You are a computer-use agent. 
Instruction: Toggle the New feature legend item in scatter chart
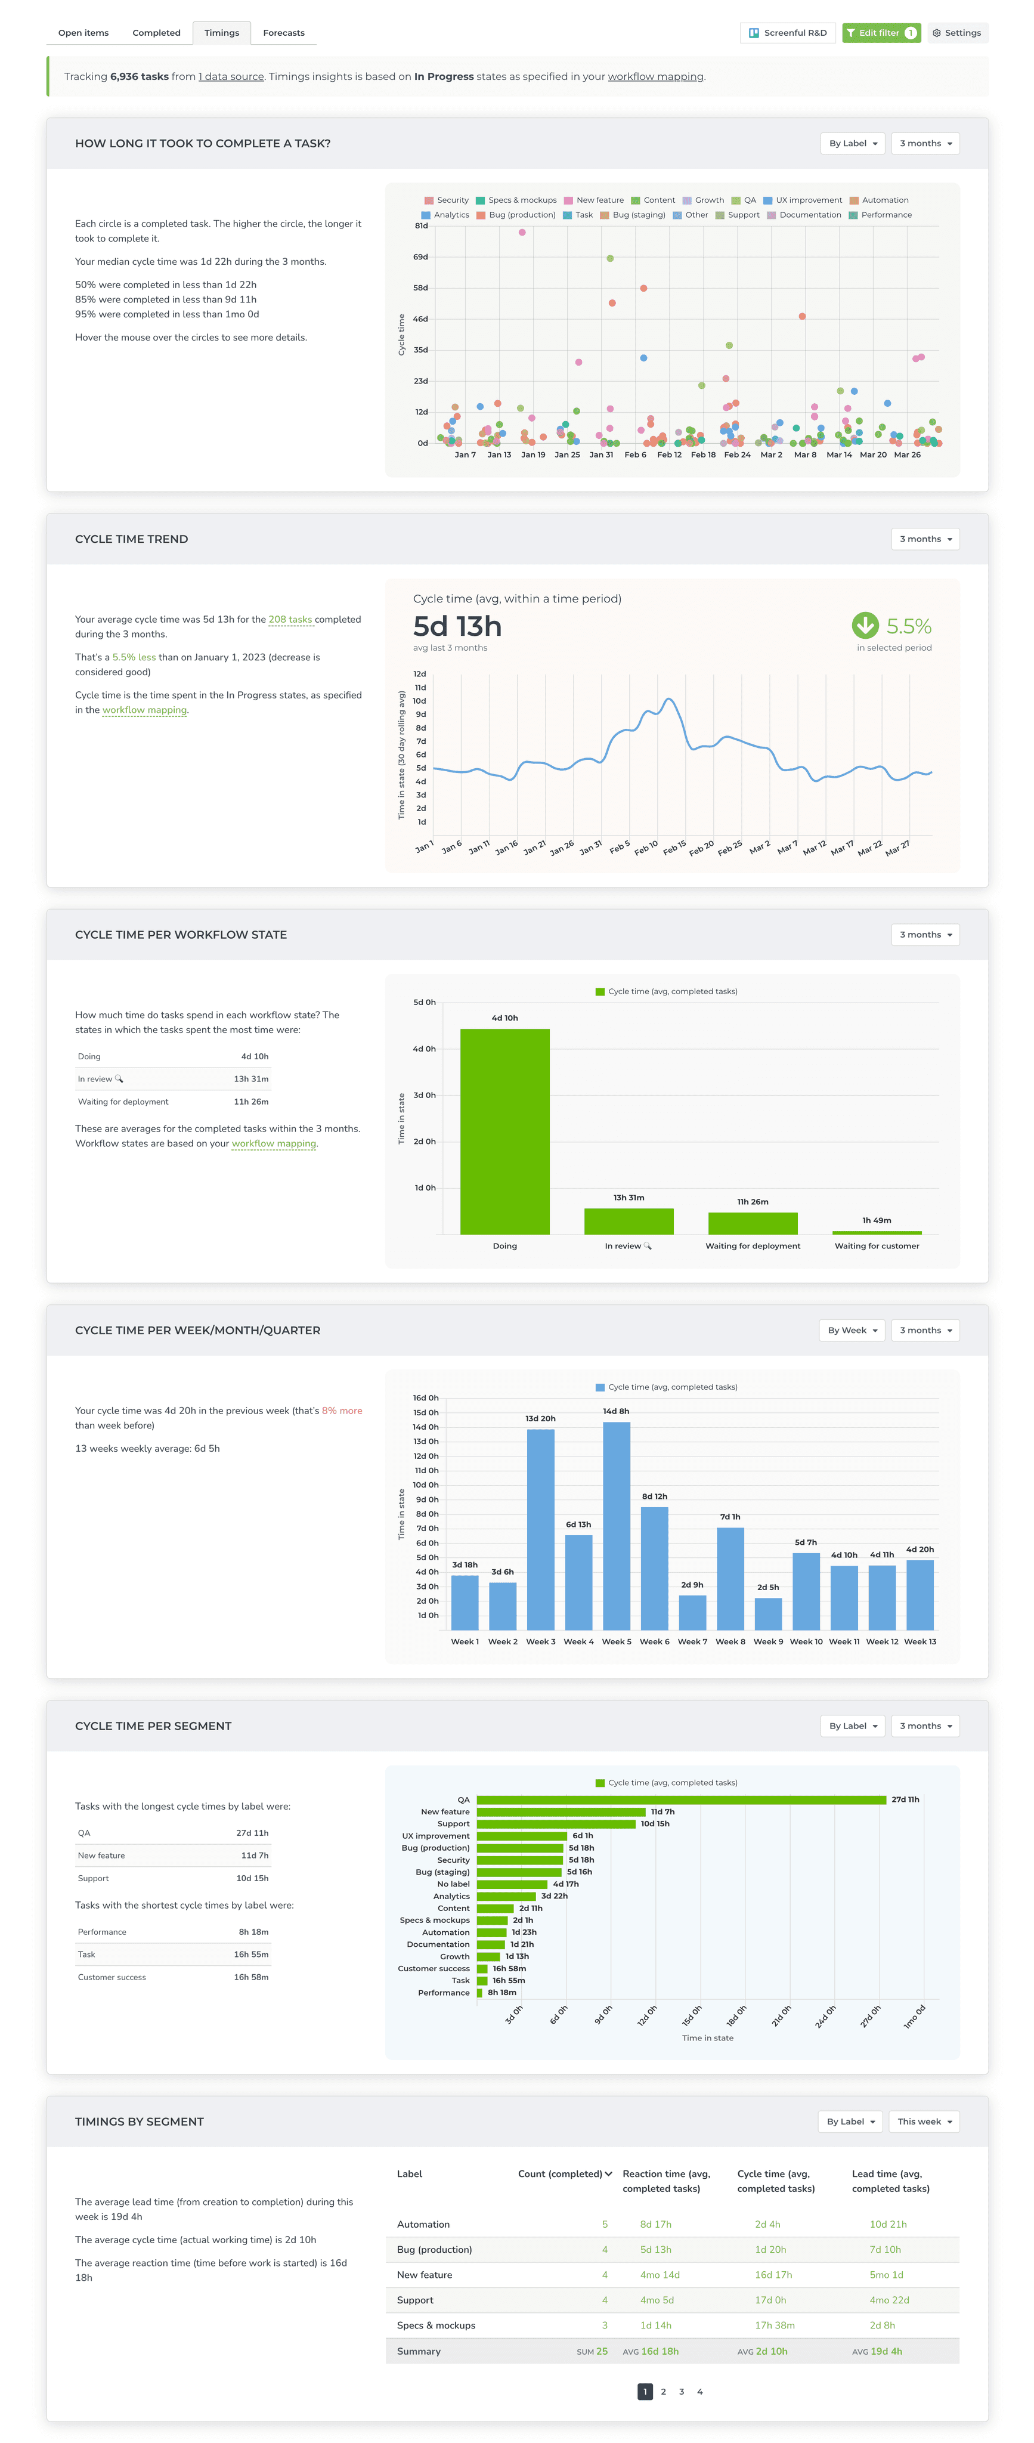click(595, 200)
